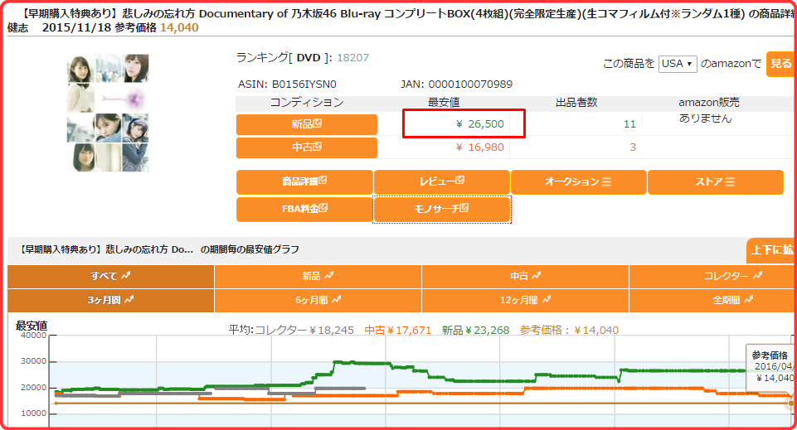797x430 pixels.
Task: Click the DVD ranking number 18207
Action: coord(352,58)
